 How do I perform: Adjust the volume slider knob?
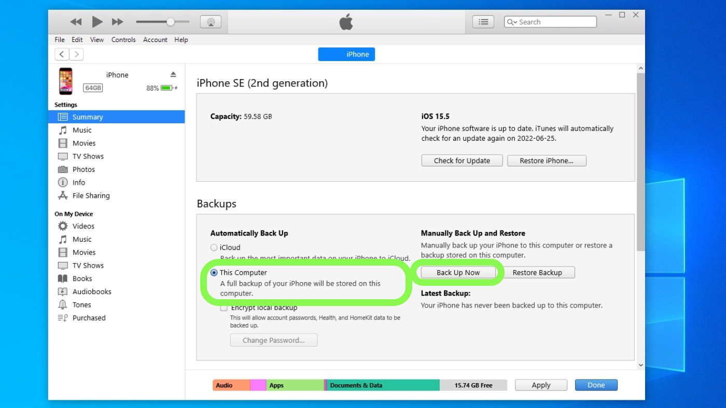coord(170,22)
